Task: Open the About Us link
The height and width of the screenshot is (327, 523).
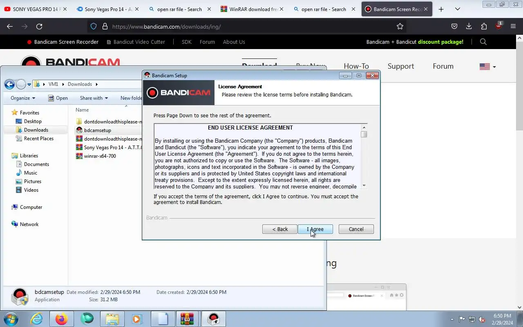Action: pyautogui.click(x=234, y=42)
